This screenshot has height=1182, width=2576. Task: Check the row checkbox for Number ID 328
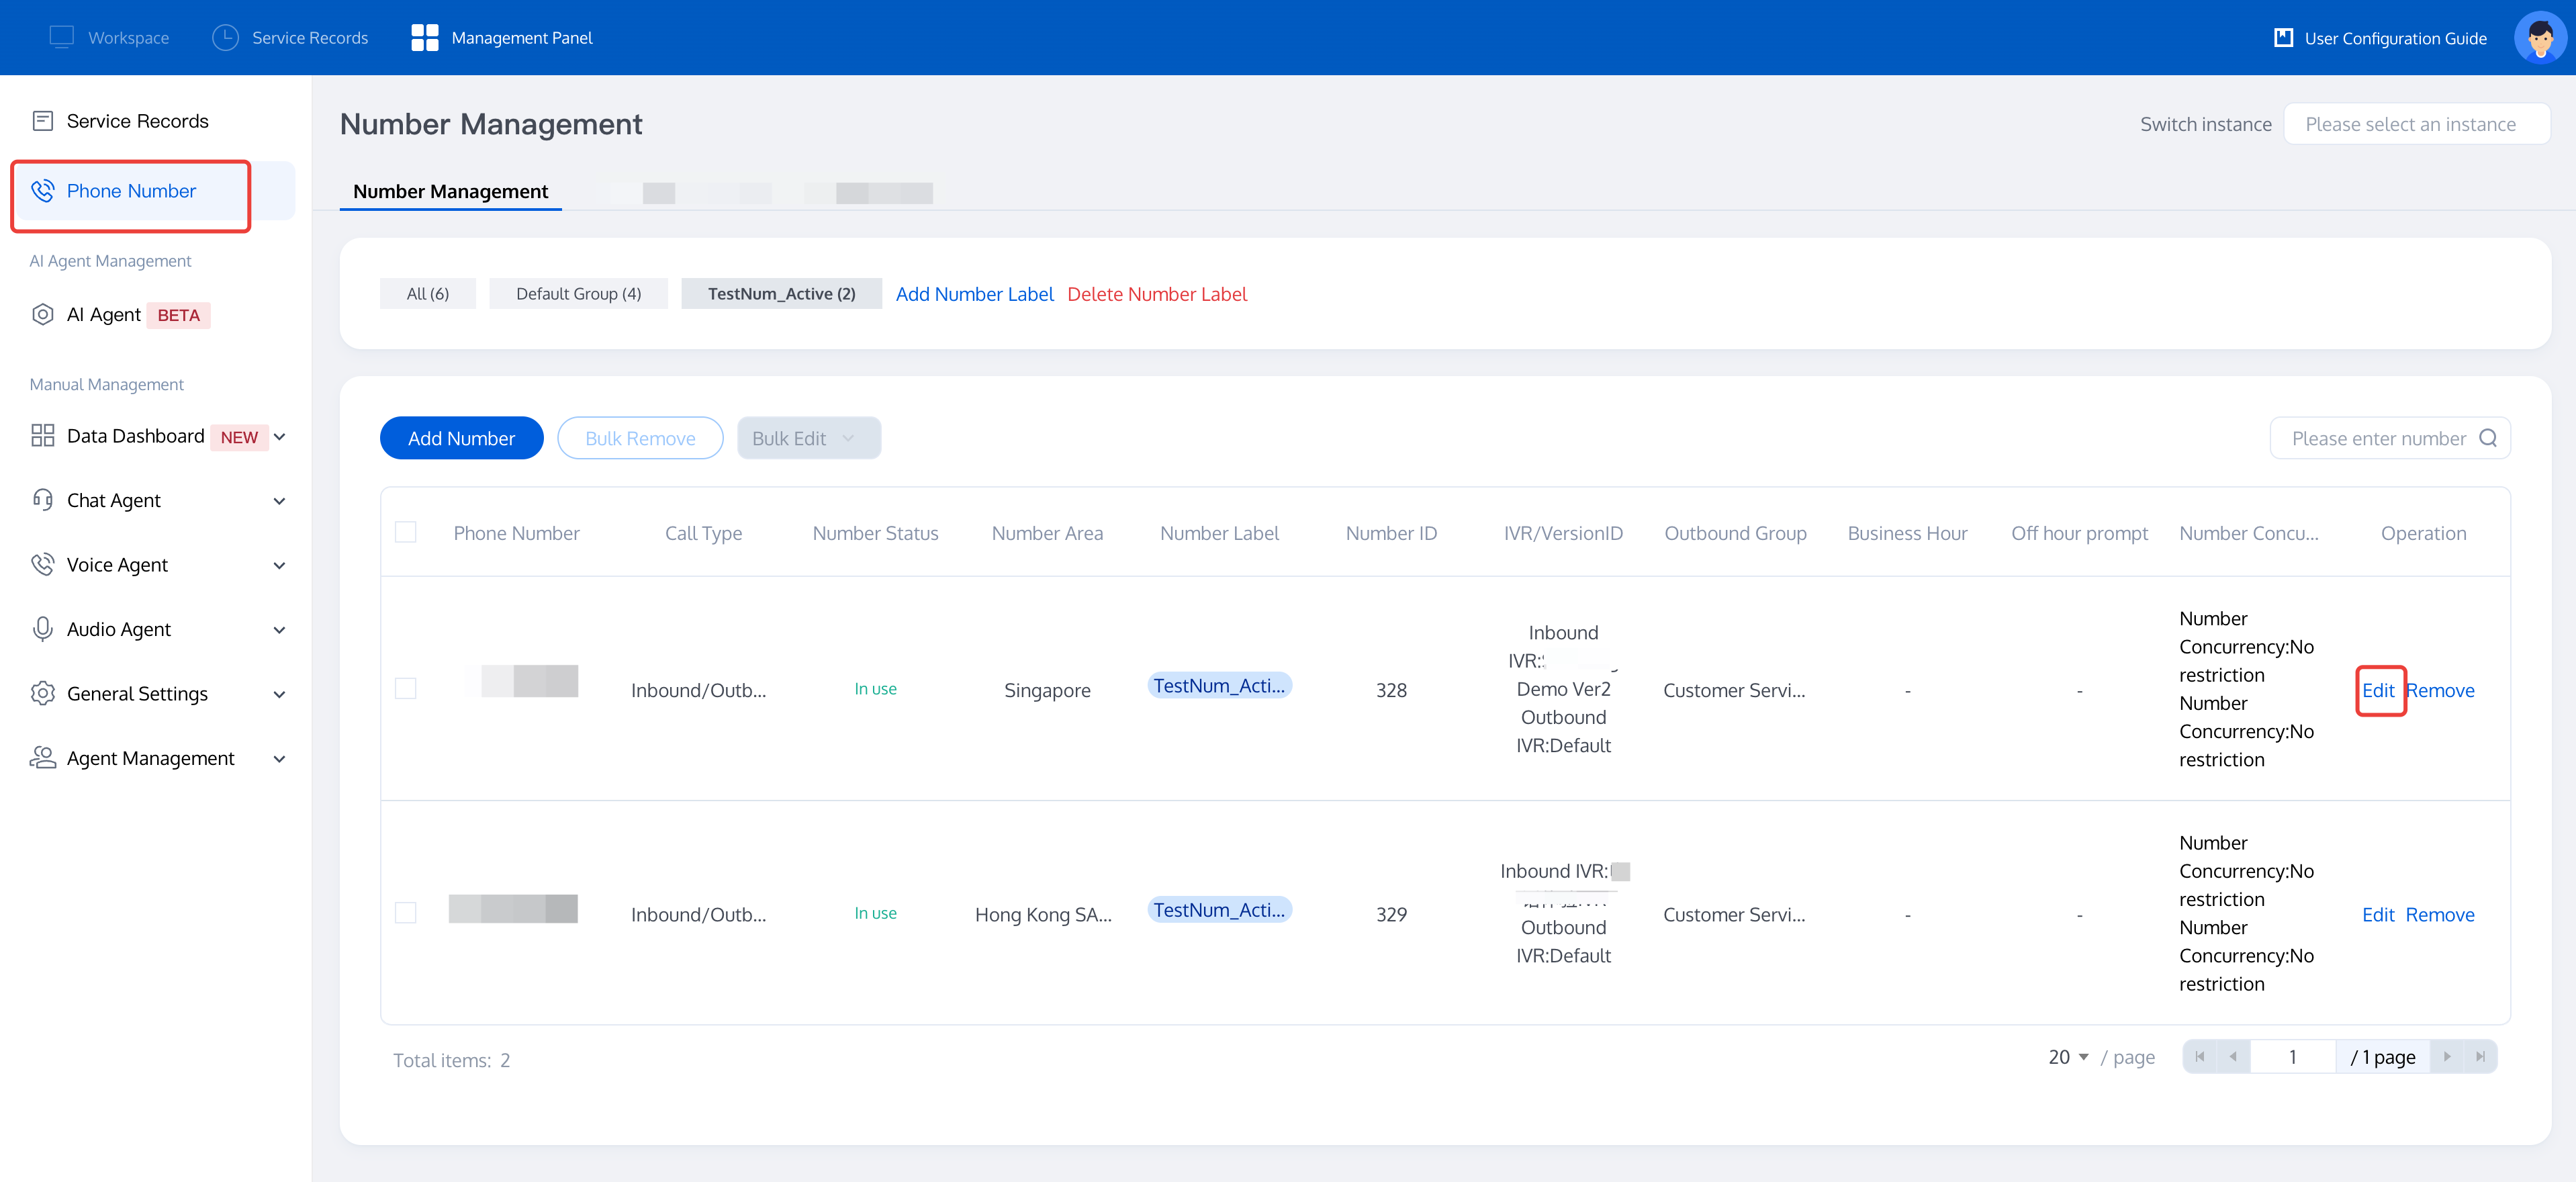(405, 689)
